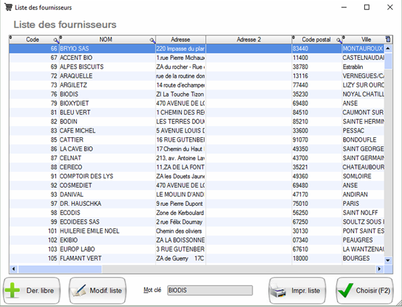
Task: Click the green checkmark Choisir icon
Action: click(345, 291)
